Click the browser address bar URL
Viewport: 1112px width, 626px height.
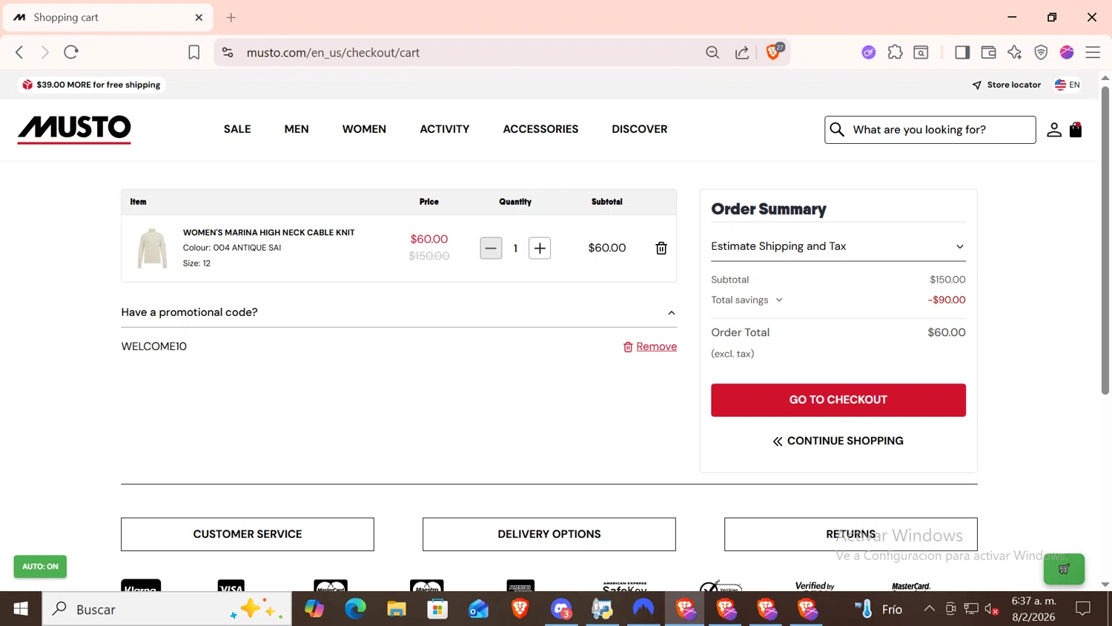[x=333, y=53]
